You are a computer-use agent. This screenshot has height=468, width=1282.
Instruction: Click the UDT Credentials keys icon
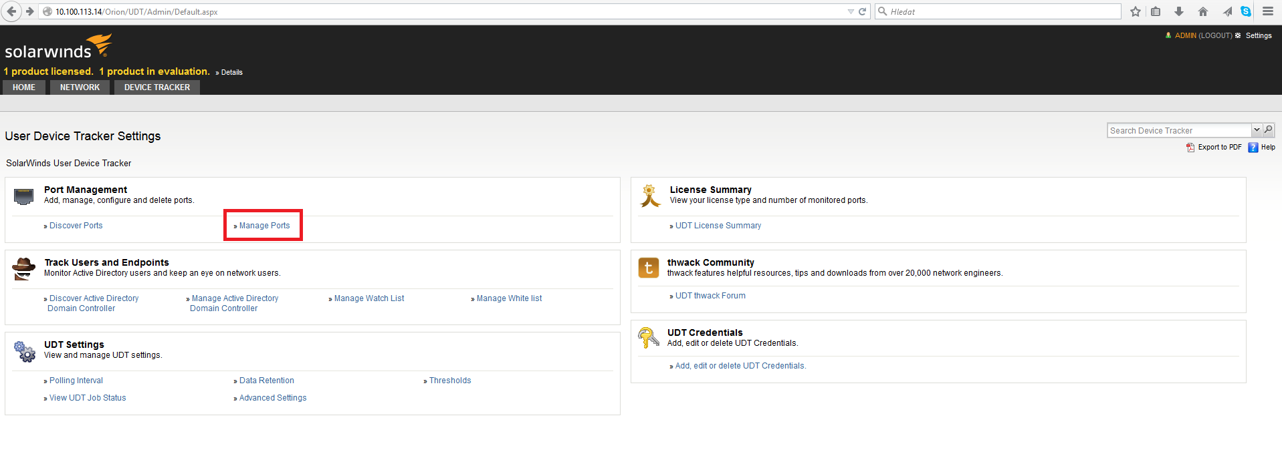[648, 338]
